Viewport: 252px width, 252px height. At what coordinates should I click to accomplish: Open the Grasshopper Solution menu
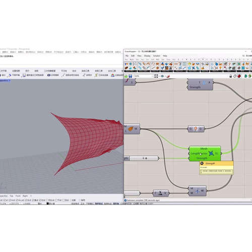pos(157,55)
